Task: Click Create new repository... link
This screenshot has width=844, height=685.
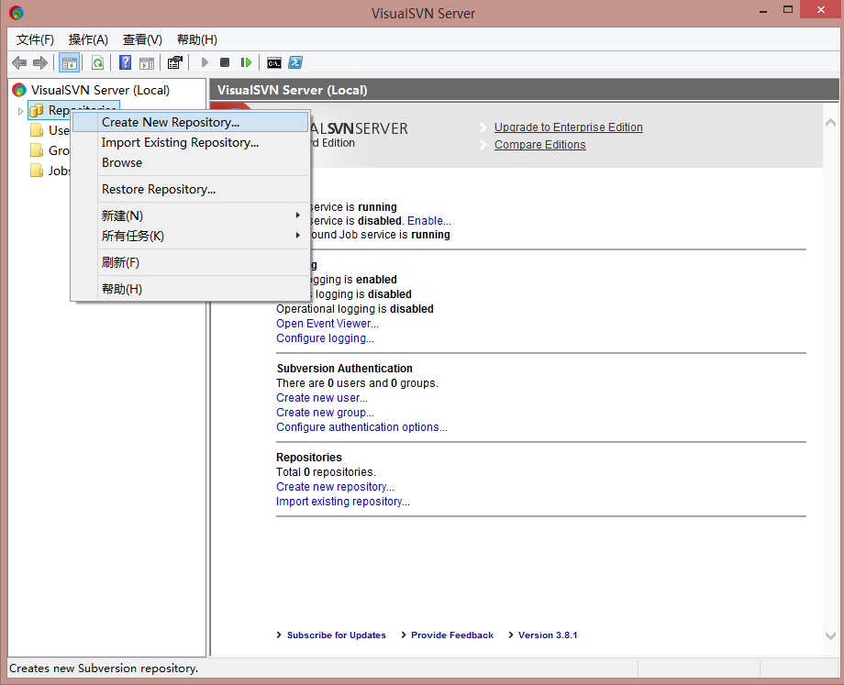Action: coord(336,486)
